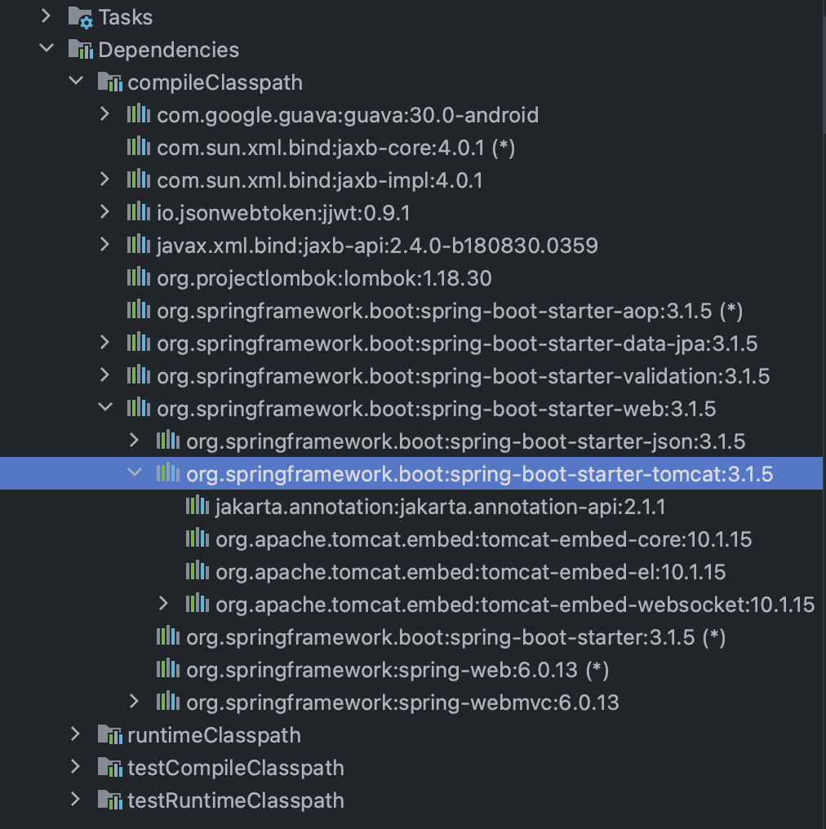Select the org.springframework:spring-web:6.0.13 item
The height and width of the screenshot is (829, 826).
(x=397, y=669)
